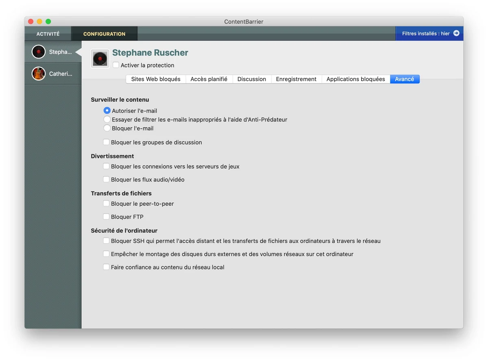Click the Sécurité de l'ordinateur heading
The width and height of the screenshot is (488, 361).
click(124, 231)
